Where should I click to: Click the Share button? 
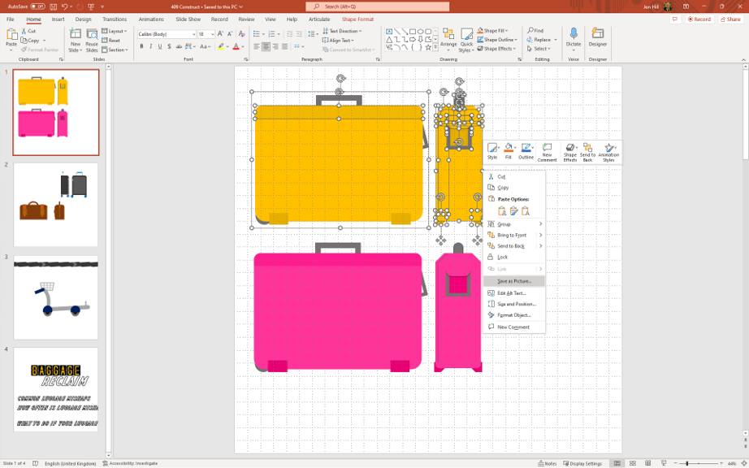[x=730, y=19]
